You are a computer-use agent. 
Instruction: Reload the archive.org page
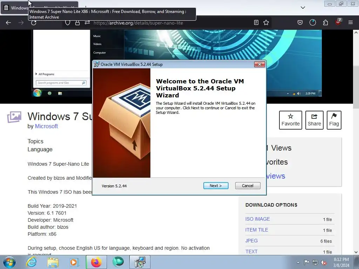click(34, 23)
